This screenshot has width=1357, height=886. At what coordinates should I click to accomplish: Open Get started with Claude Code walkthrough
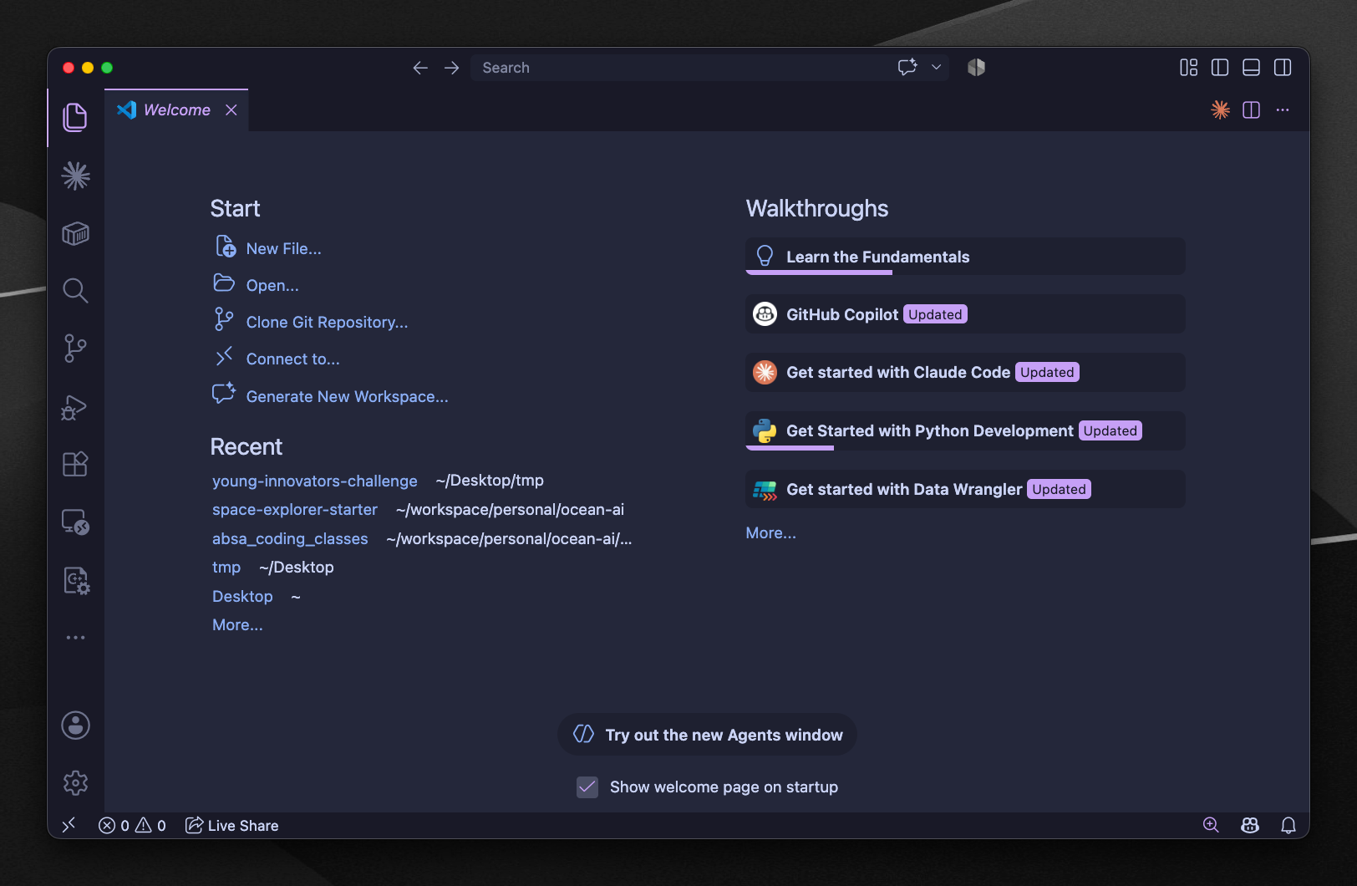click(965, 372)
